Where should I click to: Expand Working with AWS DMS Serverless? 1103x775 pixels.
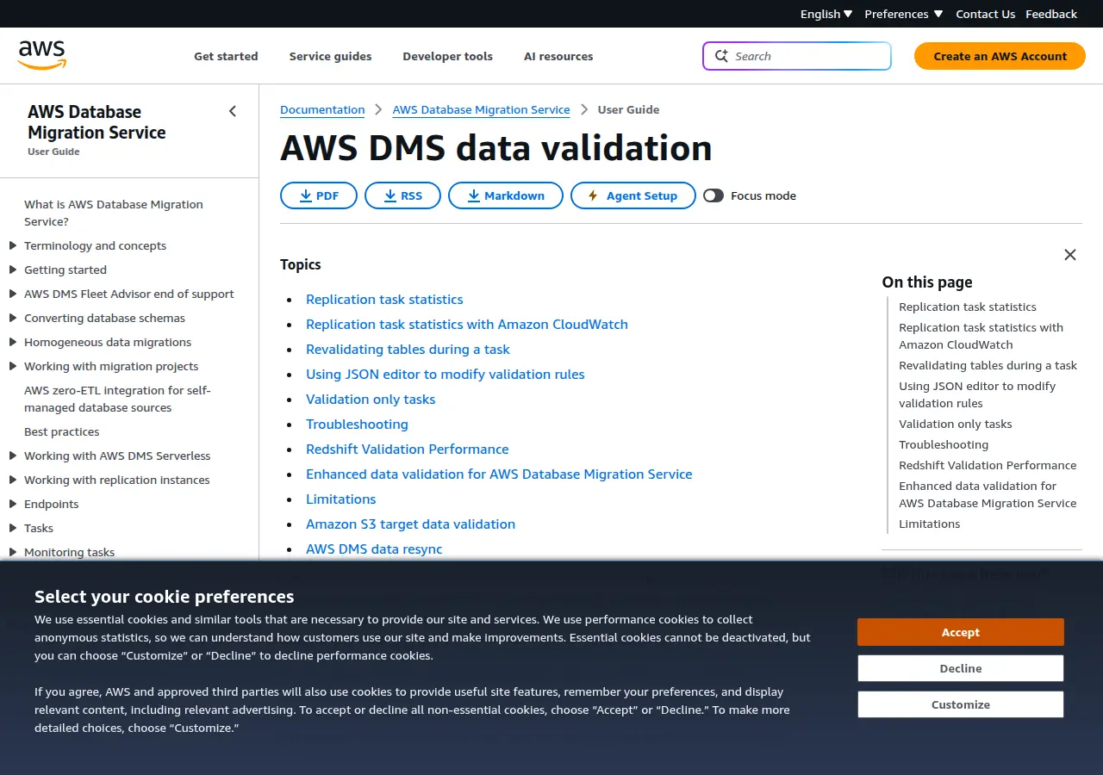pos(13,456)
